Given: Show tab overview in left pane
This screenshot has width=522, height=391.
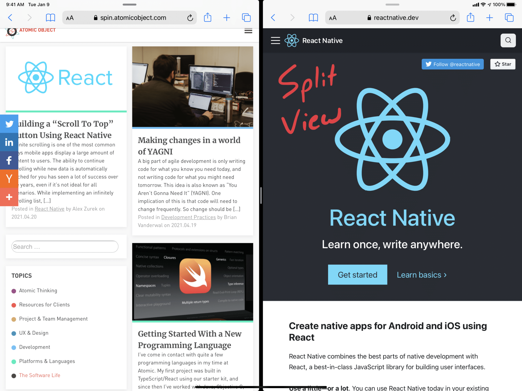Looking at the screenshot, I should (x=246, y=18).
